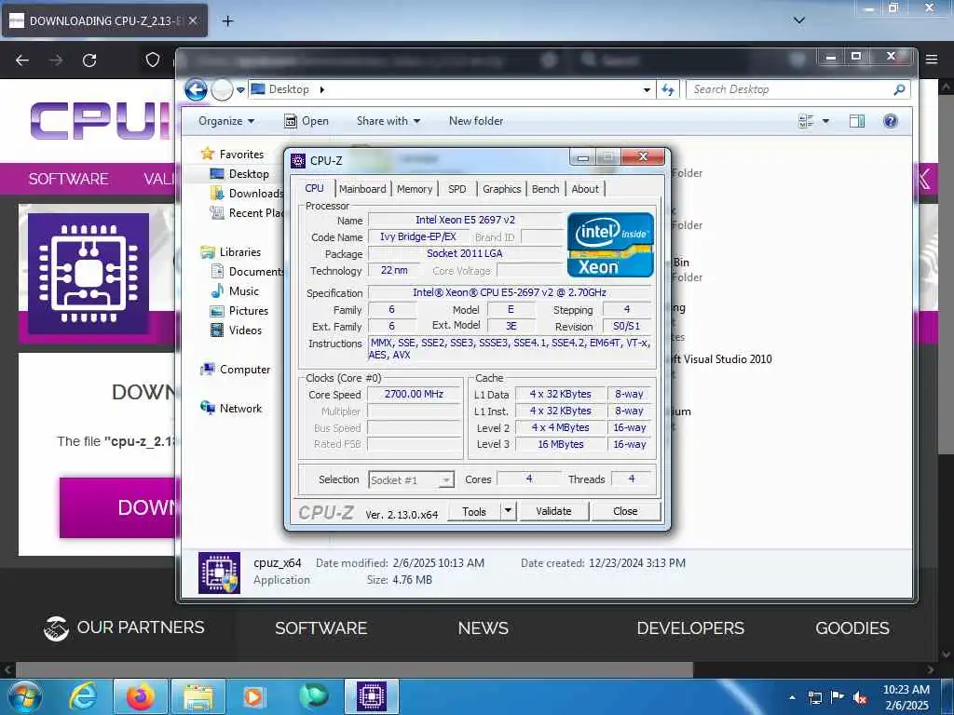Image resolution: width=954 pixels, height=715 pixels.
Task: Close the Downloading CPU-Z browser tab
Action: 192,20
